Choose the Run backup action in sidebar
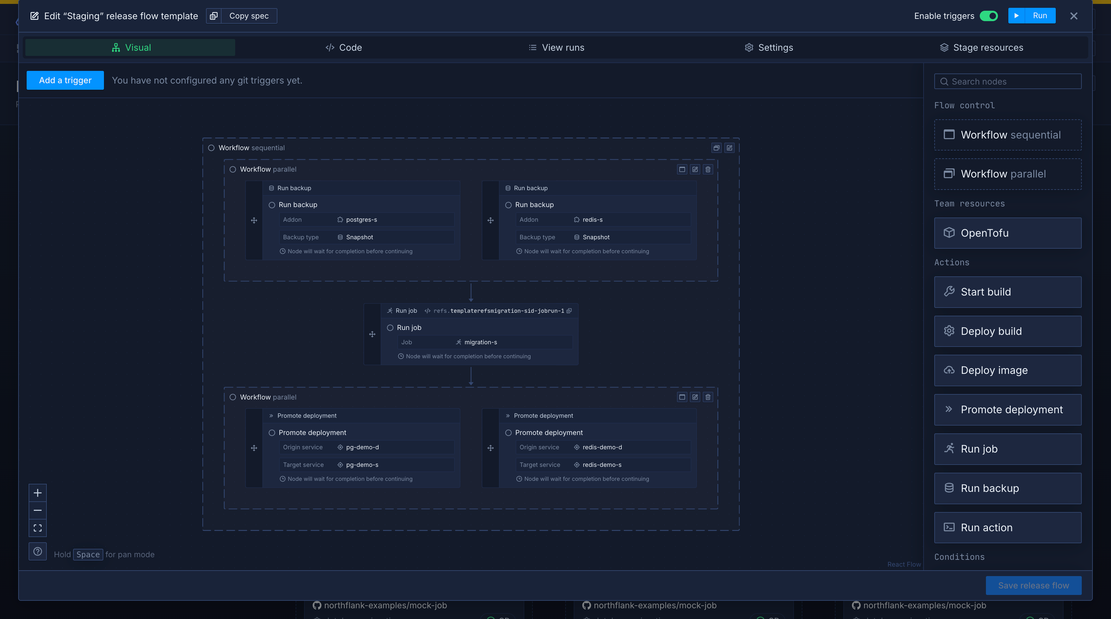1111x619 pixels. pyautogui.click(x=1007, y=488)
